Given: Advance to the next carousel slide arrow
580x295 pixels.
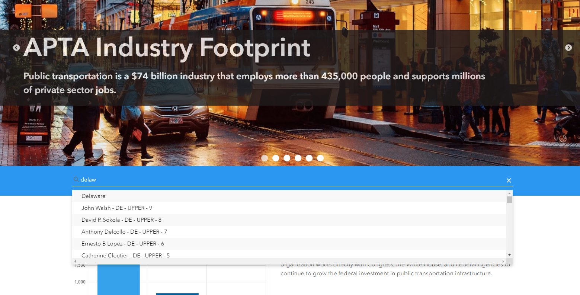Looking at the screenshot, I should (x=568, y=48).
